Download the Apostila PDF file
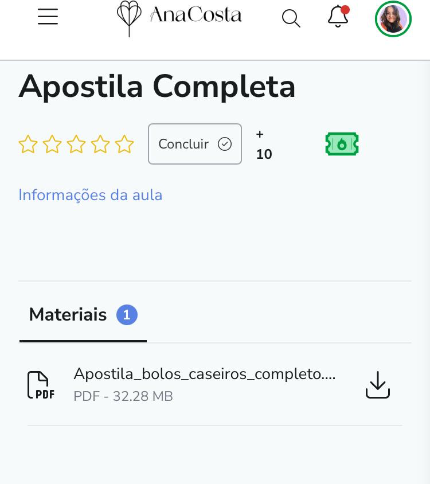430x484 pixels. point(378,385)
